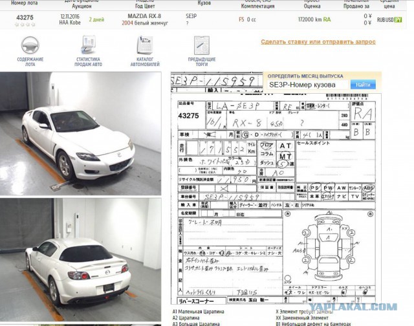This screenshot has width=414, height=326.
Task: Open the car sales statistics icon
Action: pos(88,45)
